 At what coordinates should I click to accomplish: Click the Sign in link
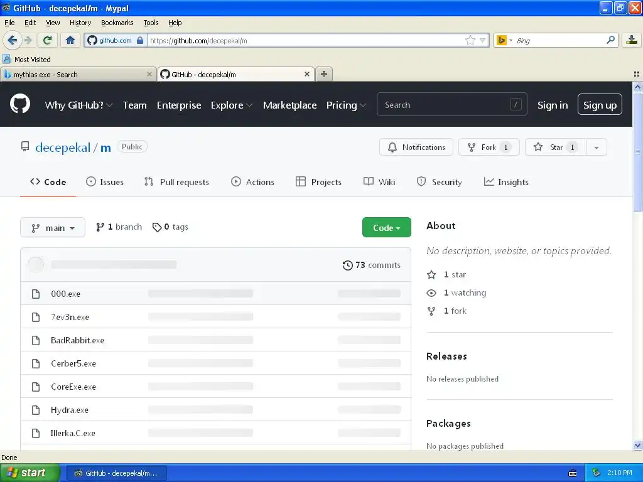click(x=553, y=105)
